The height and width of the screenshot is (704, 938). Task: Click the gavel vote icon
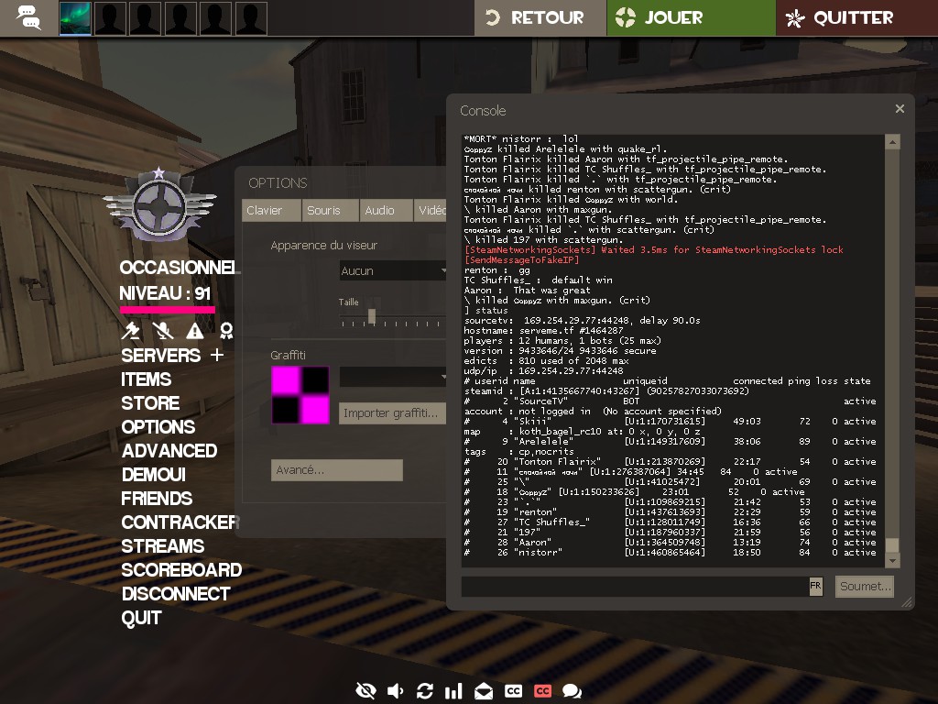132,331
